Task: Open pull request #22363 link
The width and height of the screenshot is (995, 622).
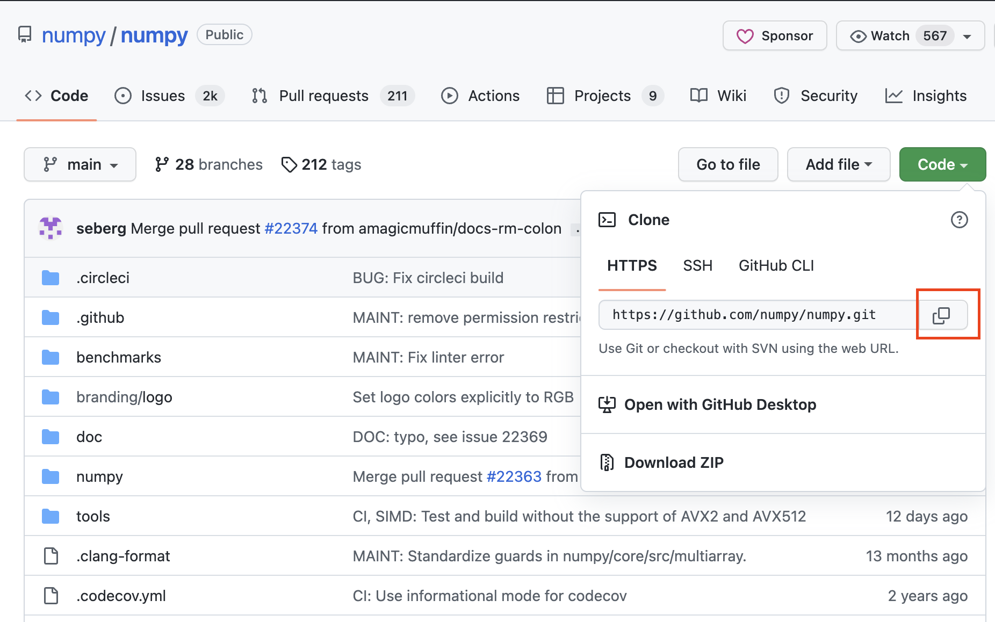Action: click(x=514, y=476)
